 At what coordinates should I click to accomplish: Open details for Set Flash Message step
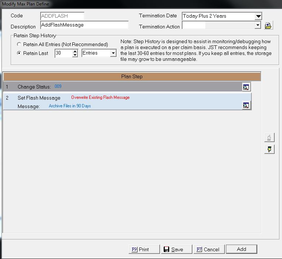[x=246, y=105]
